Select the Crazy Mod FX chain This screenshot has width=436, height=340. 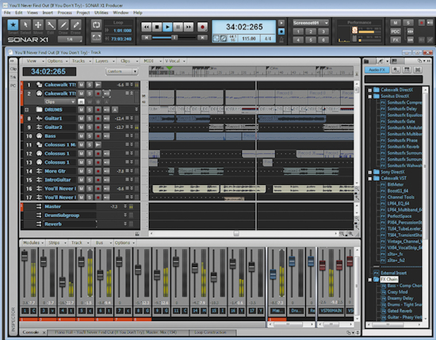[x=398, y=292]
